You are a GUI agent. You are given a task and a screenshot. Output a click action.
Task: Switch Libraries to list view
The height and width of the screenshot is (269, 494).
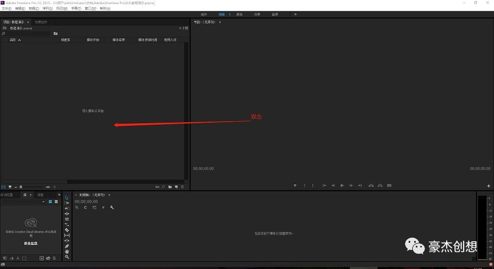[x=56, y=202]
